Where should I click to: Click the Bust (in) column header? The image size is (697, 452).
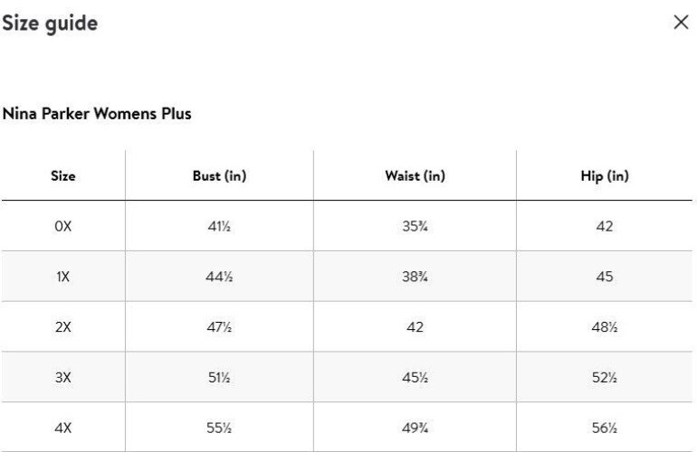click(220, 175)
